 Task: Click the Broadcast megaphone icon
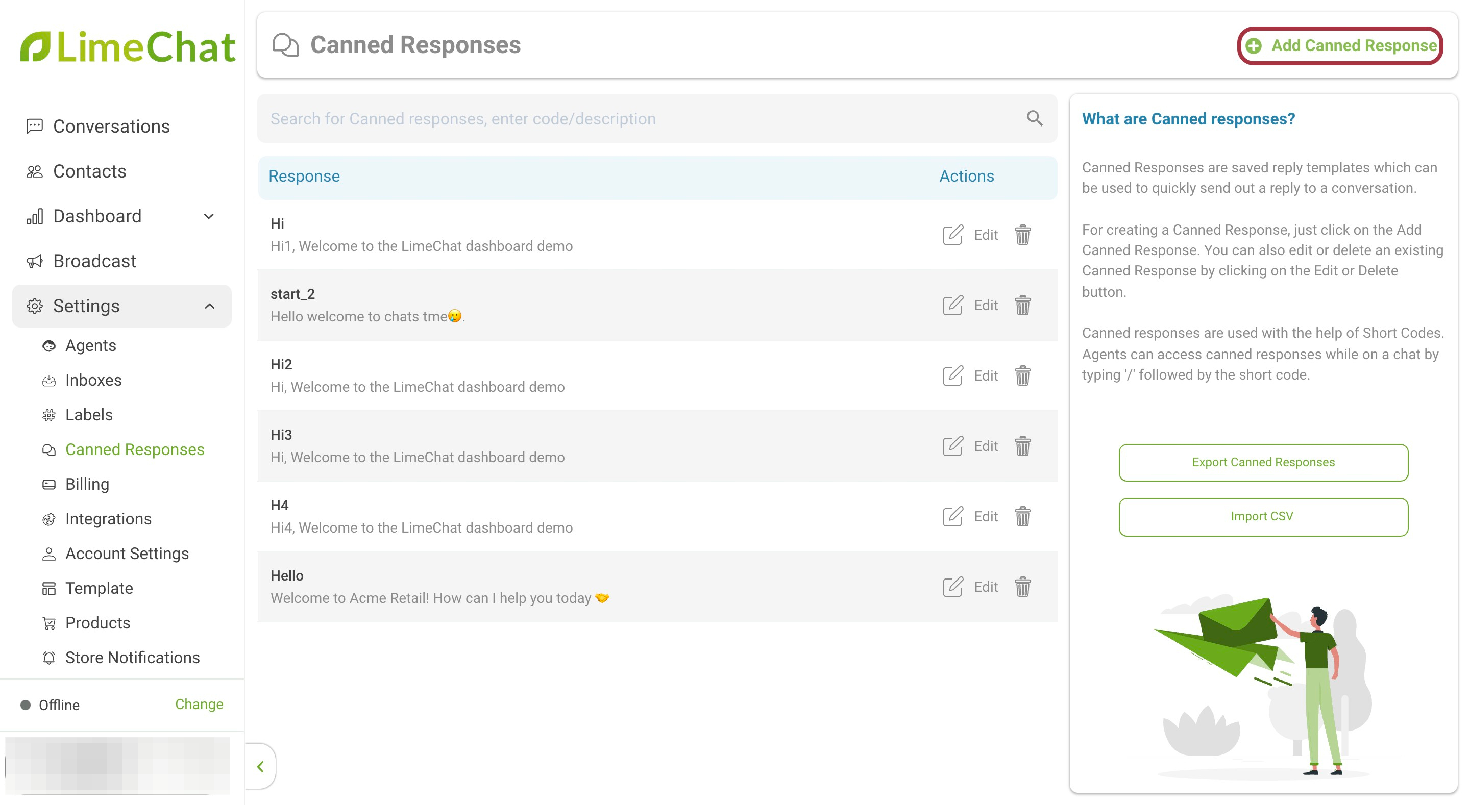(35, 261)
